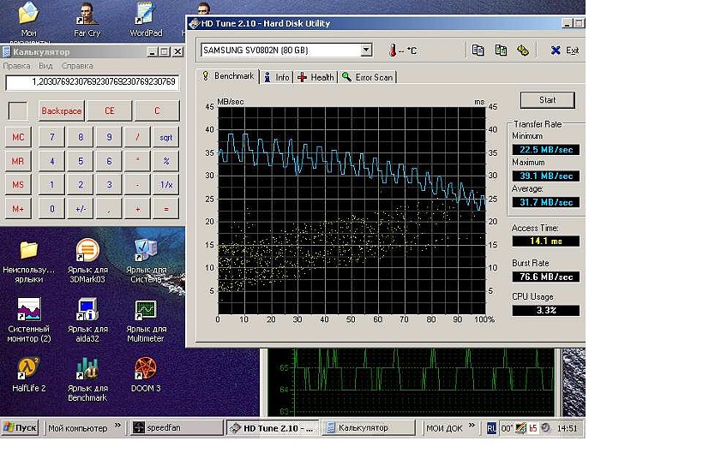Click the thermometer temperature indicator
This screenshot has width=703, height=453.
point(394,51)
